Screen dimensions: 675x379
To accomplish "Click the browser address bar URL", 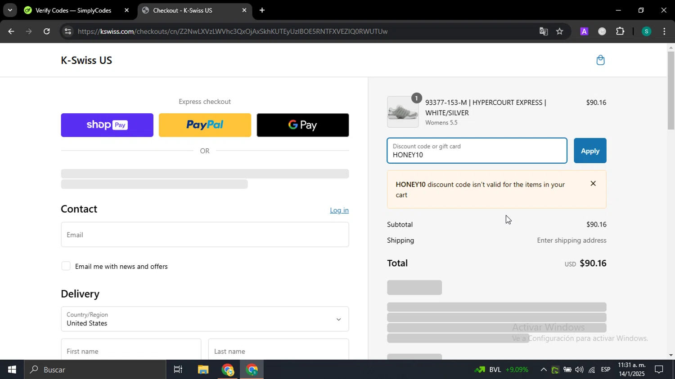I will coord(233,31).
